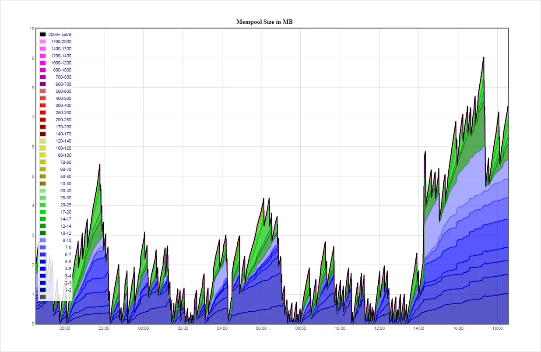Select the 12-14 green legend swatch
This screenshot has width=541, height=352.
click(43, 226)
